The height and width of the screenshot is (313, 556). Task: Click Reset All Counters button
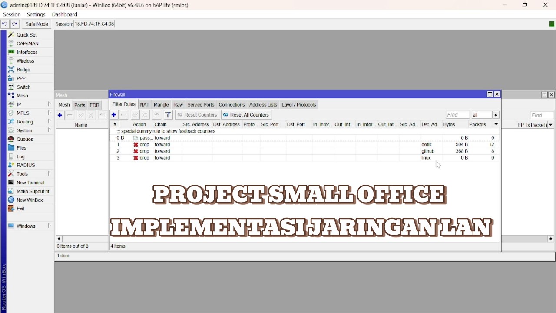(246, 115)
